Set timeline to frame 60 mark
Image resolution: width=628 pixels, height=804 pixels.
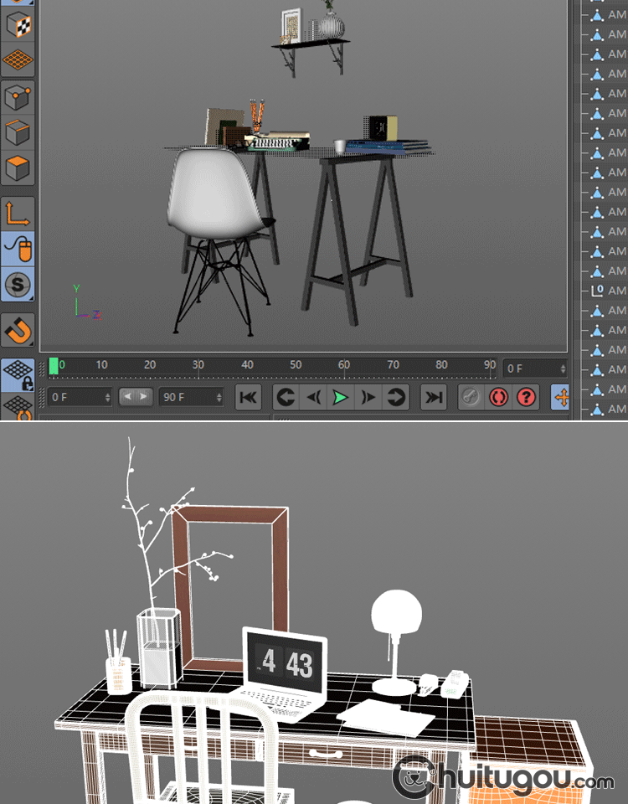[x=344, y=365]
